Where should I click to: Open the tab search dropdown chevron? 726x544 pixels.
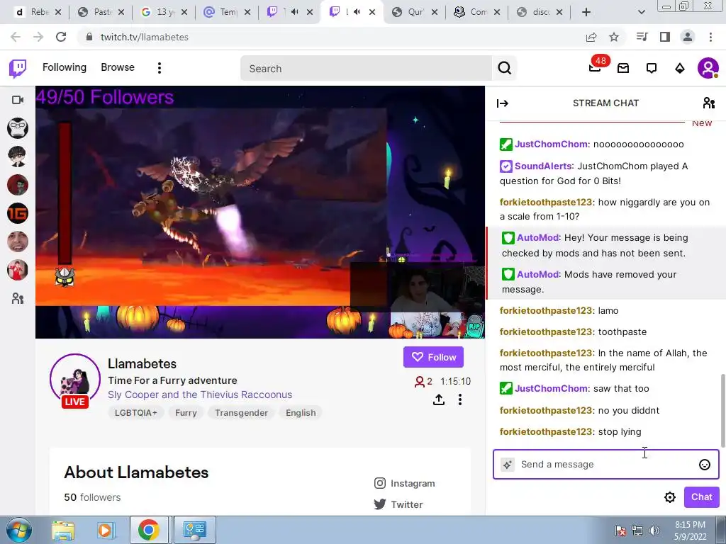click(641, 12)
